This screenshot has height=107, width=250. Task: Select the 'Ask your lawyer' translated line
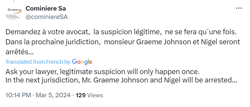[103, 72]
